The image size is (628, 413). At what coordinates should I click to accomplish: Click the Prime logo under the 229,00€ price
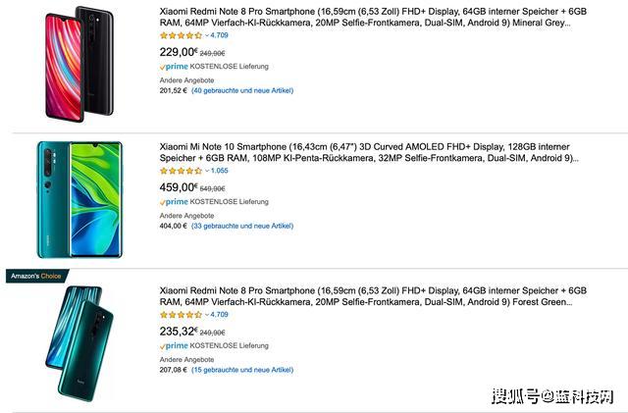click(x=174, y=67)
